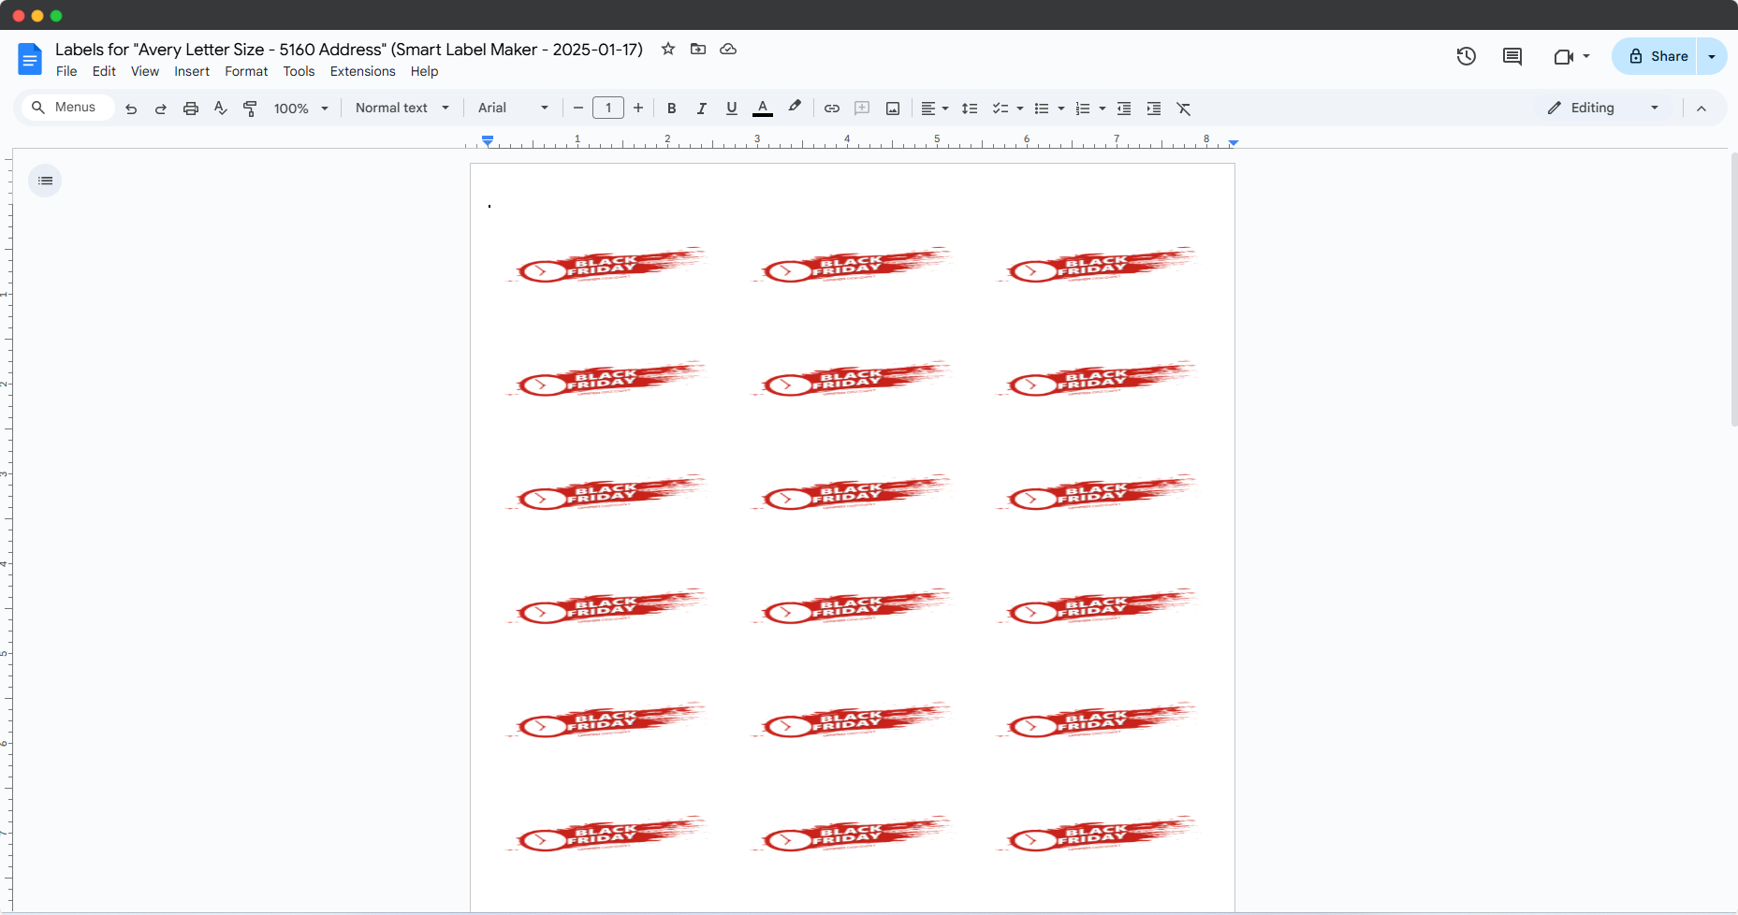Toggle italic formatting
Viewport: 1738px width, 915px height.
(701, 109)
